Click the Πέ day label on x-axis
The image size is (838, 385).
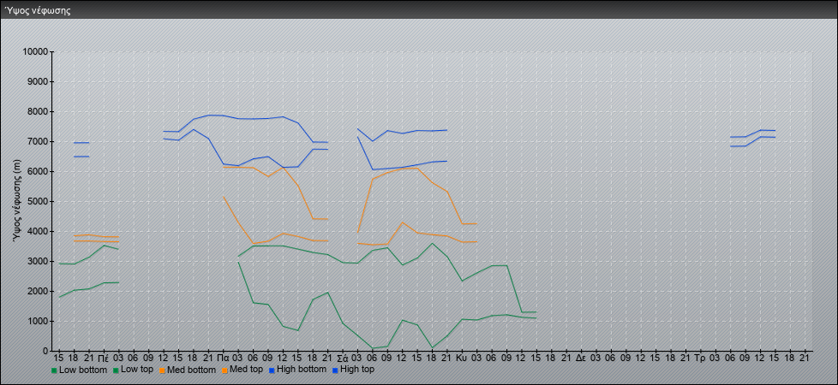pos(104,358)
